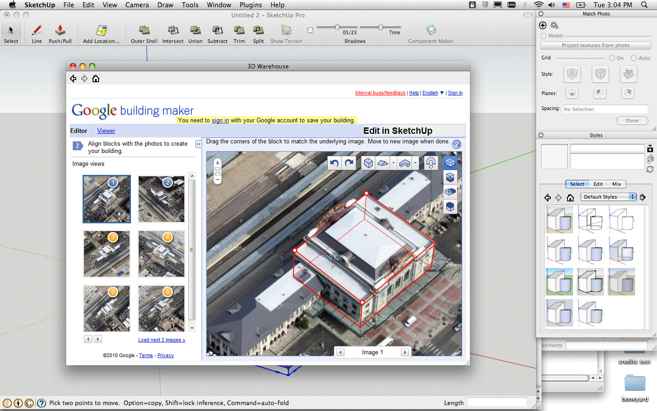Fit the building photo to view
657x411 pixels.
pyautogui.click(x=218, y=171)
